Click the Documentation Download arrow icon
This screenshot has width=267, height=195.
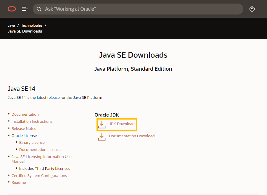(102, 137)
